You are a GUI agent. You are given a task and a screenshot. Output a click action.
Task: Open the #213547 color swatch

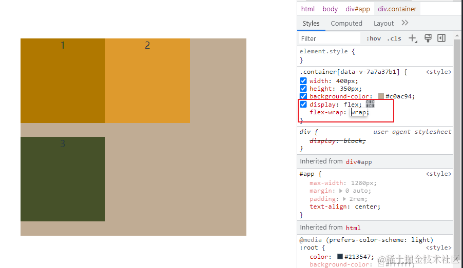340,257
